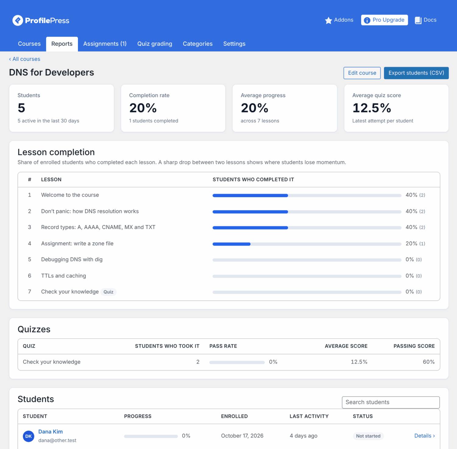Open the Quiz grading tab
457x449 pixels.
(x=154, y=44)
